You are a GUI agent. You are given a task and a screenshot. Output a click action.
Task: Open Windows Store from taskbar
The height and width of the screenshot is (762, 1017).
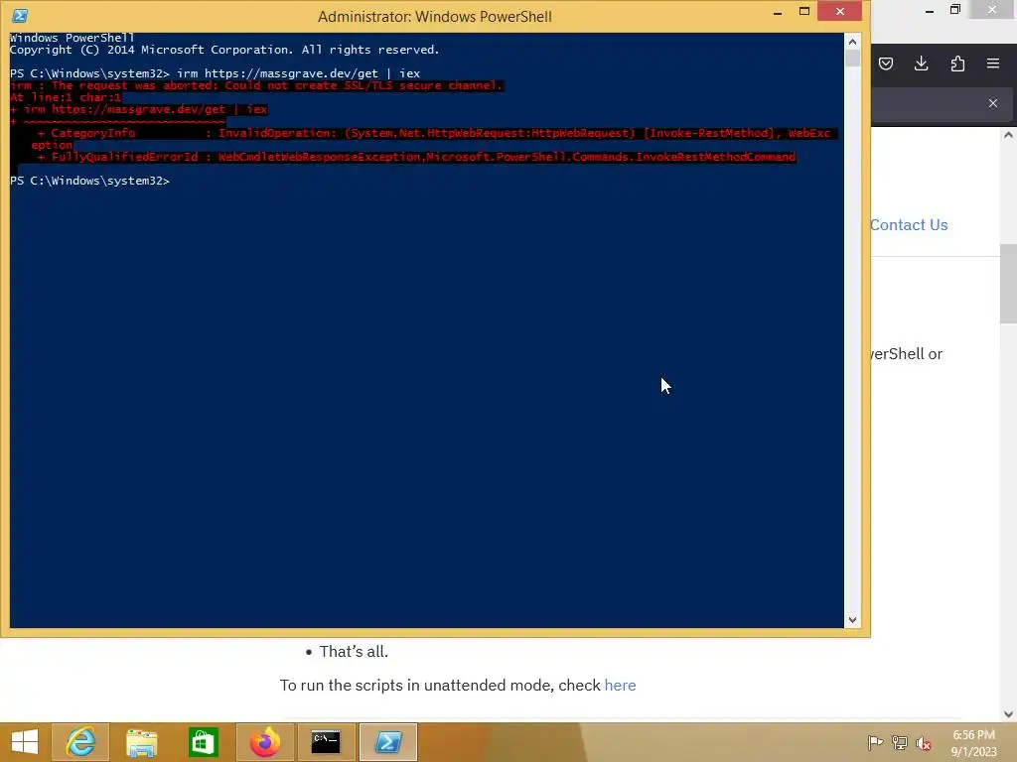(x=203, y=742)
